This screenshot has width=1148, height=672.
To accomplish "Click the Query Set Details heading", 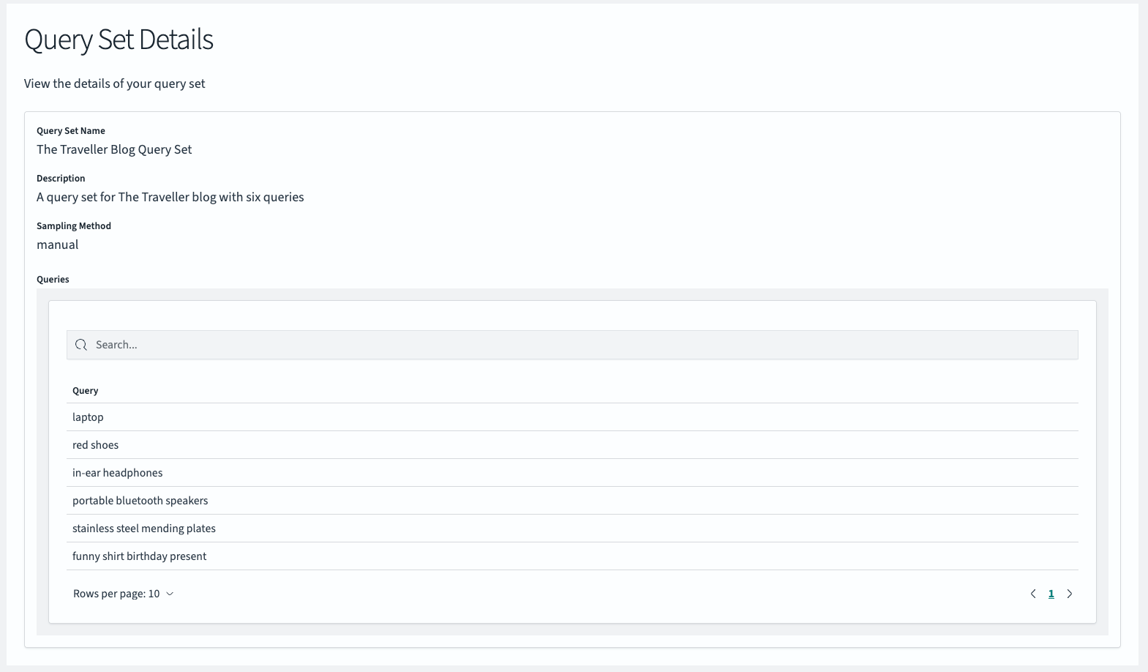I will [x=119, y=40].
